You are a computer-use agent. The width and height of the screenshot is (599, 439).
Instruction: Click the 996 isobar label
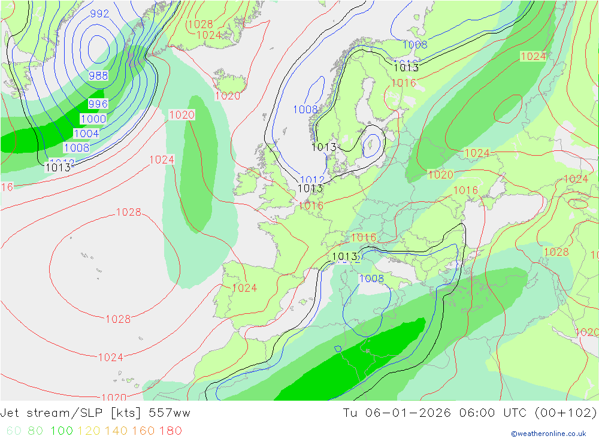[x=98, y=104]
